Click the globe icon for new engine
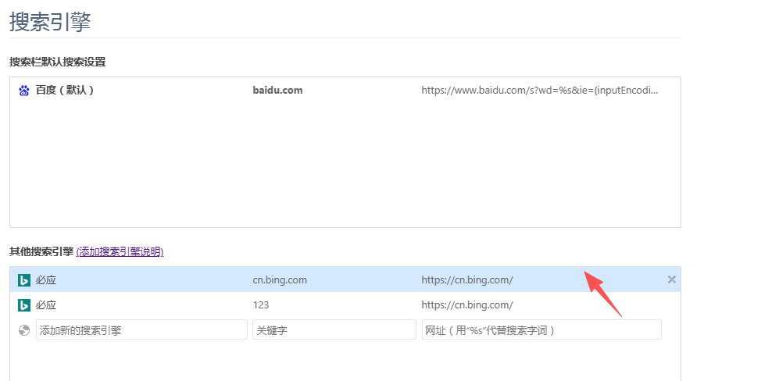 [24, 330]
